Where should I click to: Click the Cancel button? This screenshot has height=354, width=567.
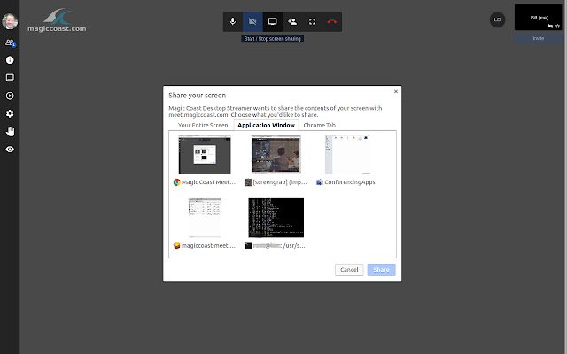349,270
